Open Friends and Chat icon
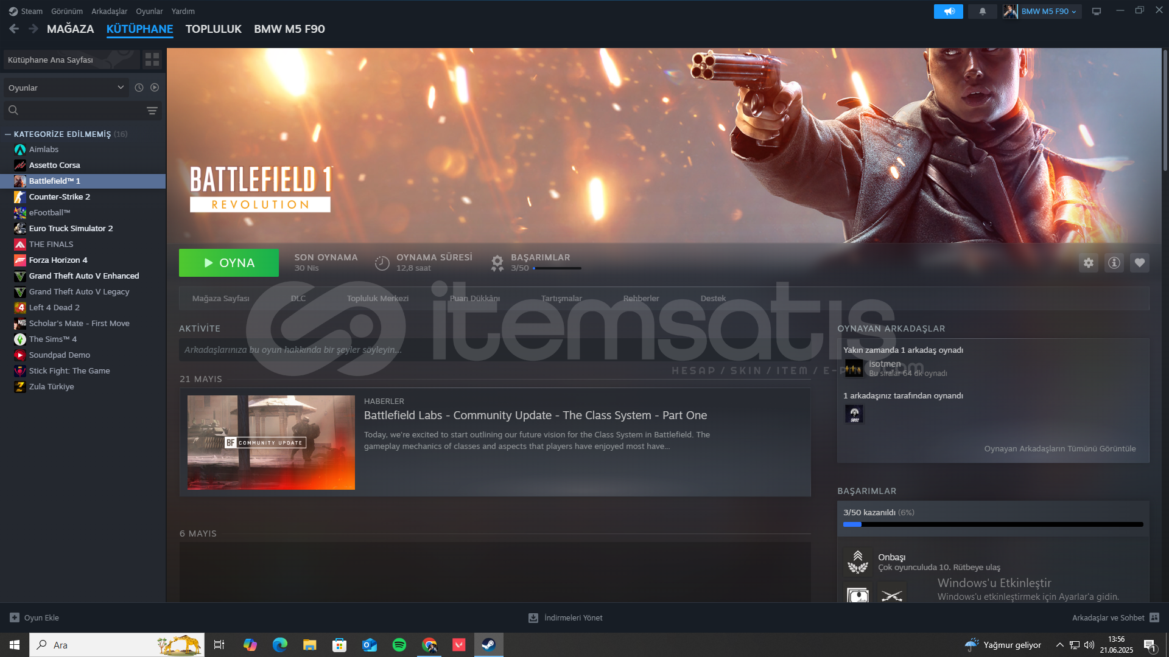This screenshot has width=1169, height=657. pos(1154,617)
